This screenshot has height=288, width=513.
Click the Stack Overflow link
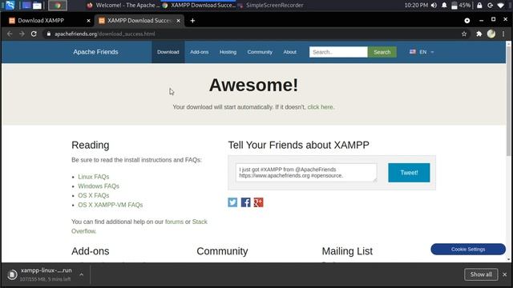pos(200,222)
